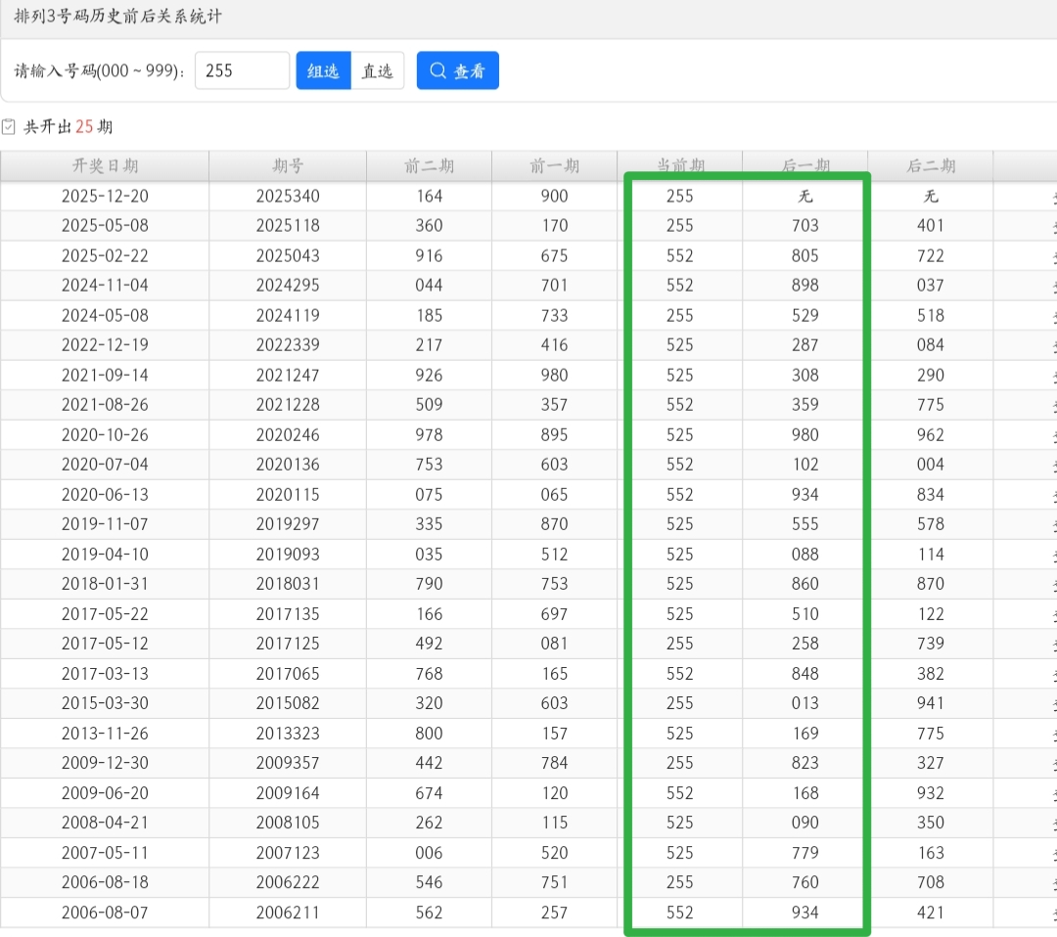Screen dimensions: 1057x937
Task: Click the 开奖日期 column header
Action: (x=105, y=166)
